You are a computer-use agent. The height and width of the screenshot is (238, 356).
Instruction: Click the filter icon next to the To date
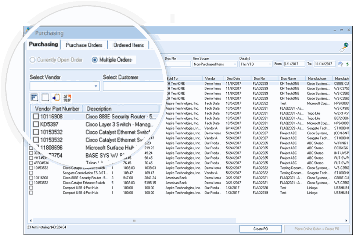(341, 64)
